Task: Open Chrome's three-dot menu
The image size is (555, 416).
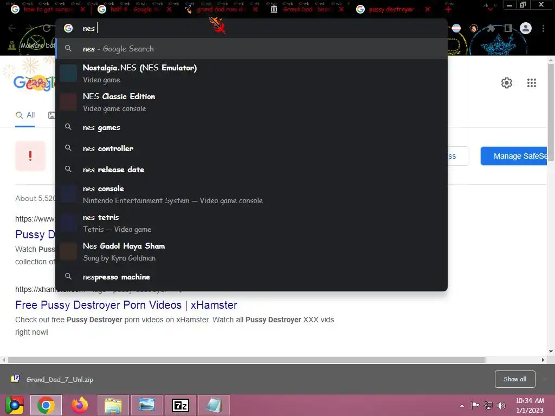Action: click(543, 28)
